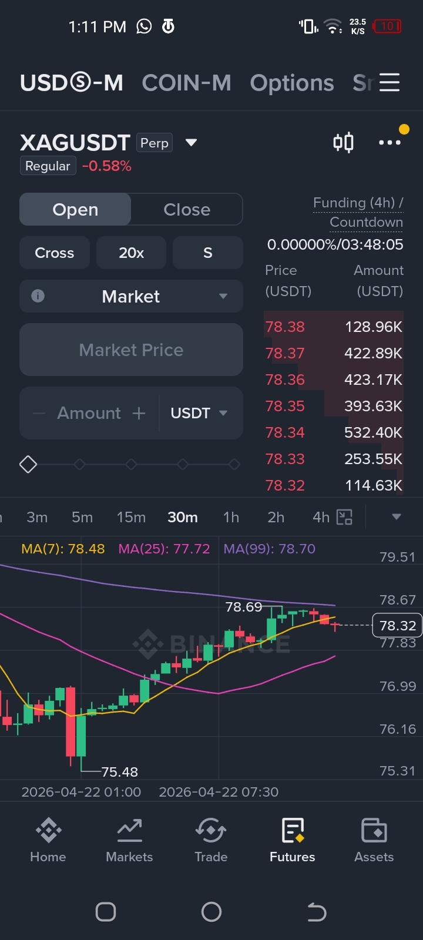This screenshot has height=940, width=423.
Task: Tap the MA(25): 77.72 indicator label
Action: click(x=164, y=549)
